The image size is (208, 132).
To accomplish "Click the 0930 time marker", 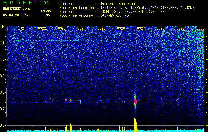I will coord(200,28).
